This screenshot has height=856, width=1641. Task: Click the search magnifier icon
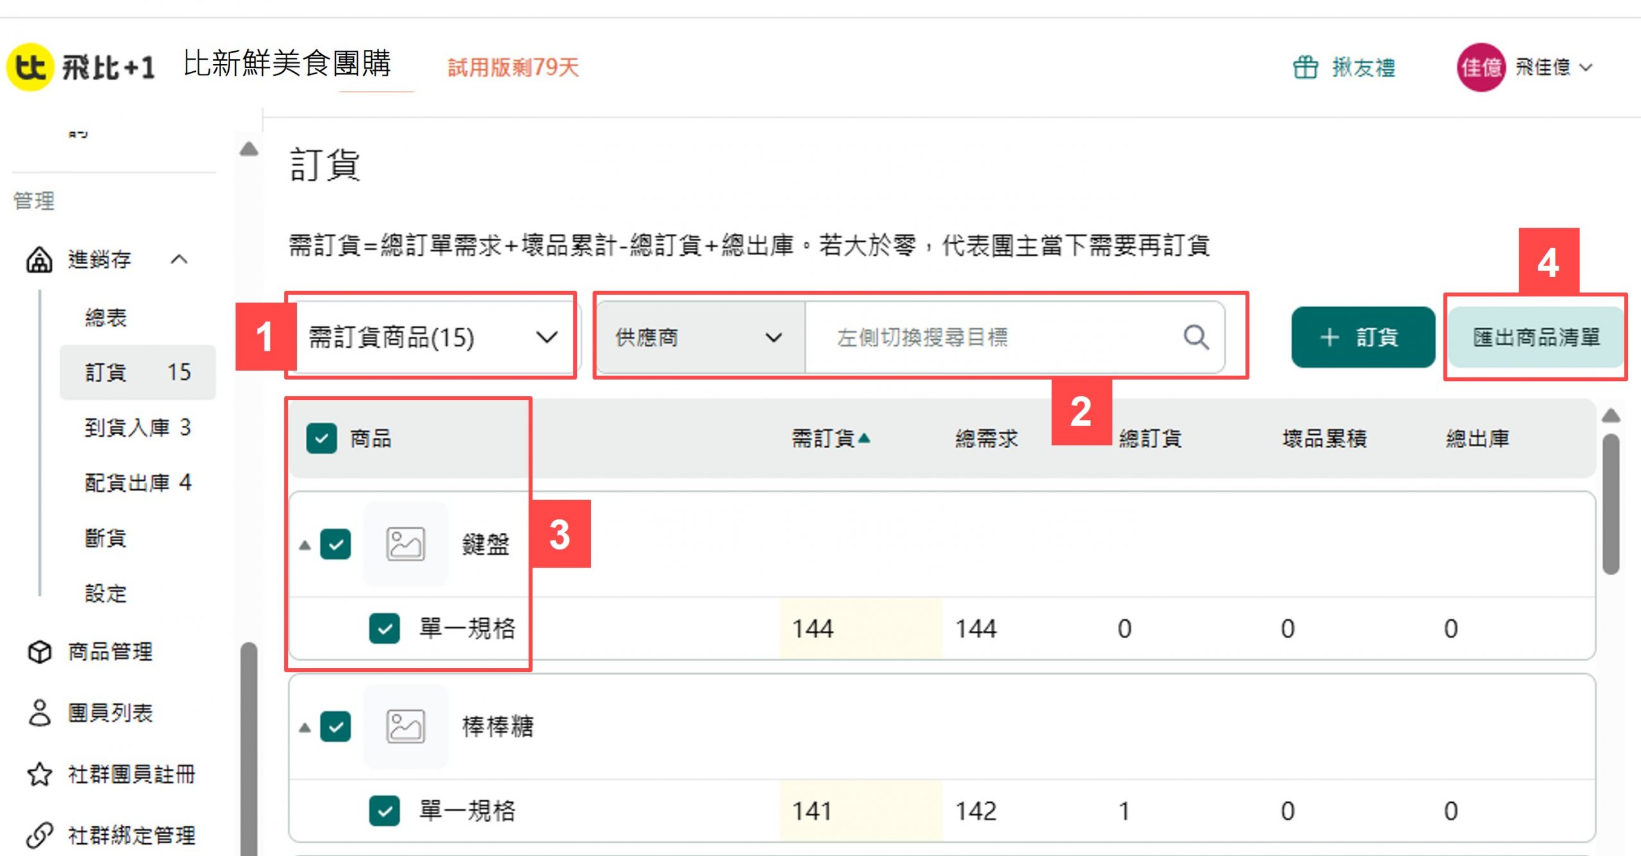1195,337
